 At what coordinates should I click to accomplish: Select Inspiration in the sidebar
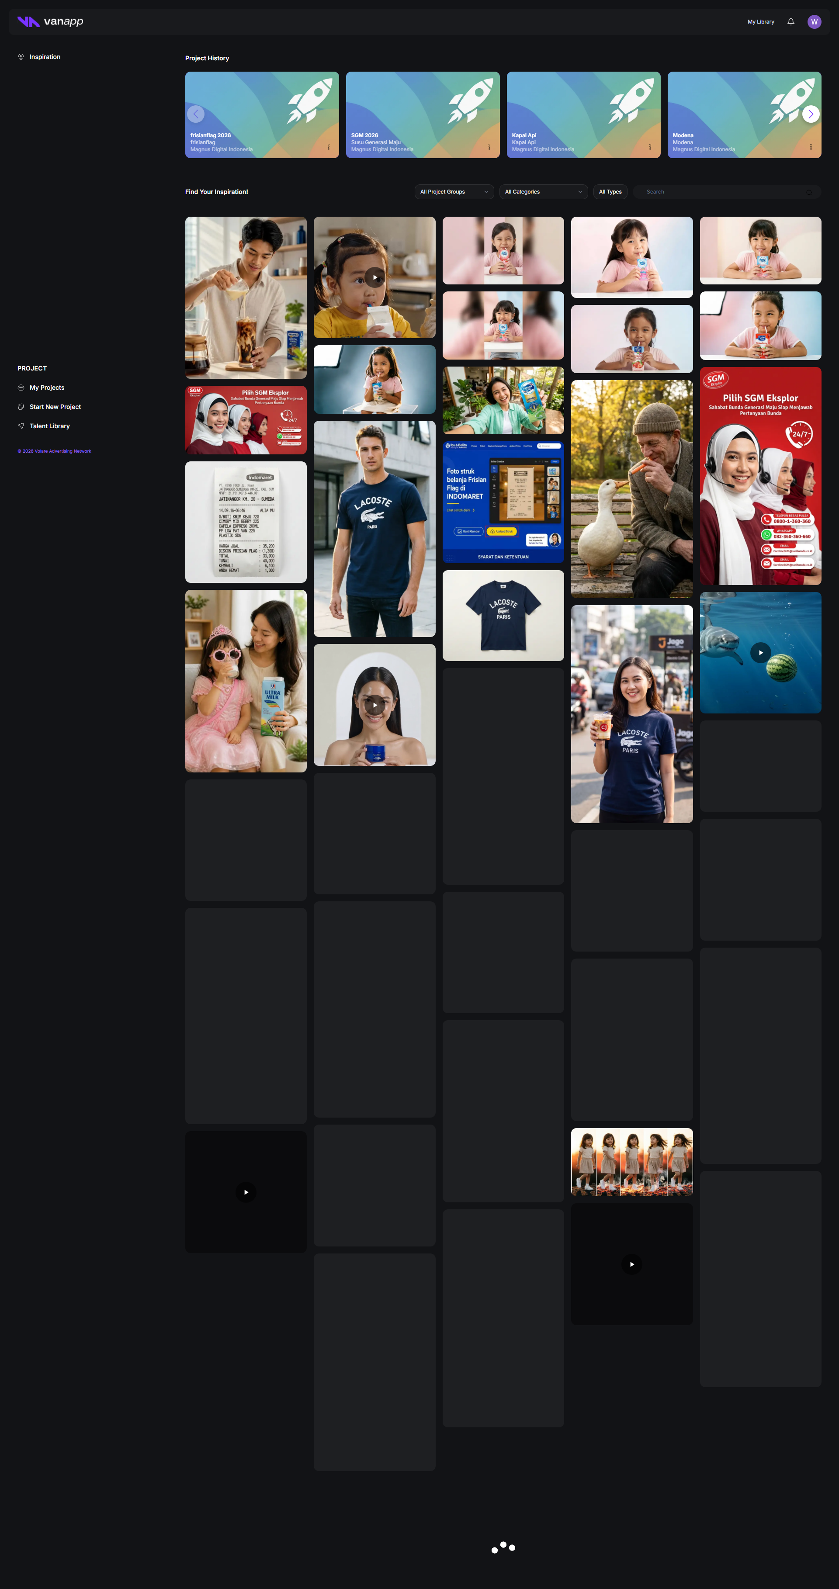[x=45, y=57]
